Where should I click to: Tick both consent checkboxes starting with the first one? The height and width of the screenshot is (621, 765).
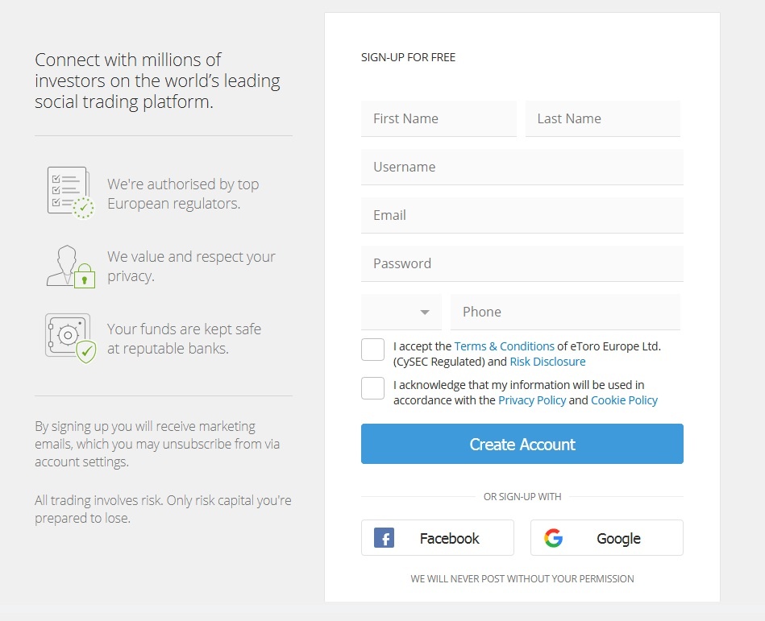pyautogui.click(x=372, y=349)
